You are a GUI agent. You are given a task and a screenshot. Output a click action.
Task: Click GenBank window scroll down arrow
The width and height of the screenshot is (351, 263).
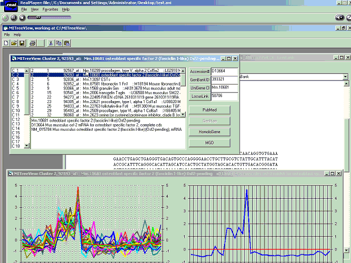click(x=346, y=250)
